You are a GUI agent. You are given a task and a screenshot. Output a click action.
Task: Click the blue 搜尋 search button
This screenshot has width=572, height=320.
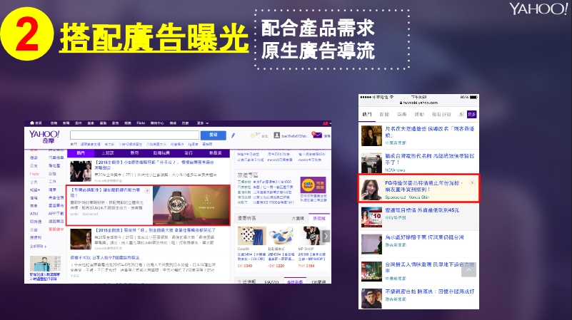click(212, 135)
